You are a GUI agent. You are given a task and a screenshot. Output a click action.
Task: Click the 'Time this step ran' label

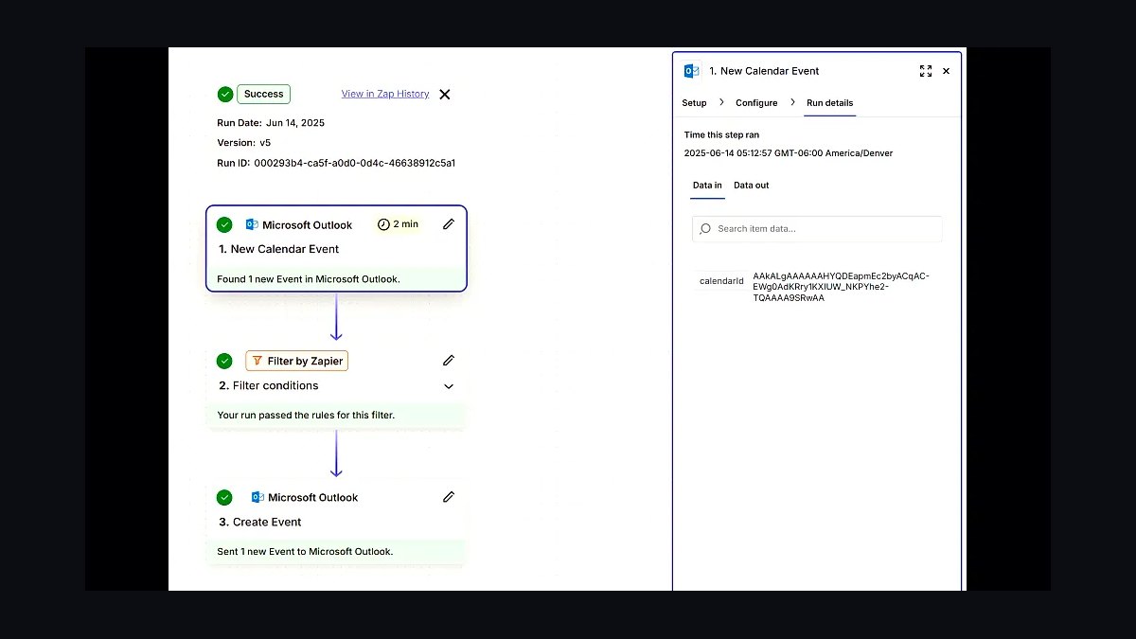721,135
